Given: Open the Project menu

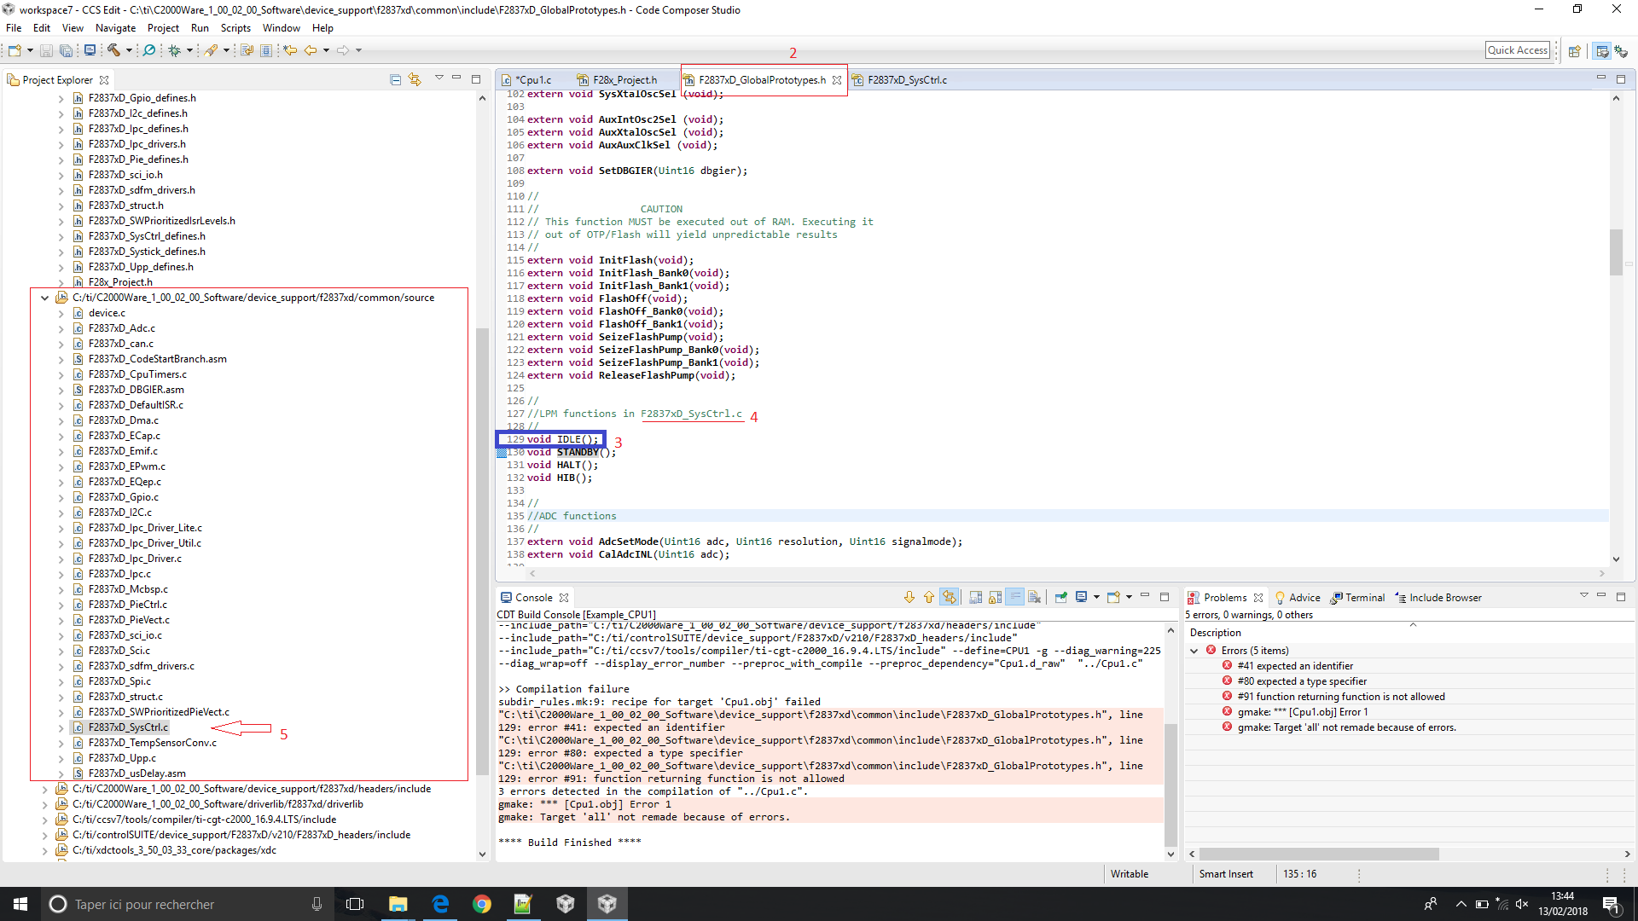Looking at the screenshot, I should tap(163, 28).
